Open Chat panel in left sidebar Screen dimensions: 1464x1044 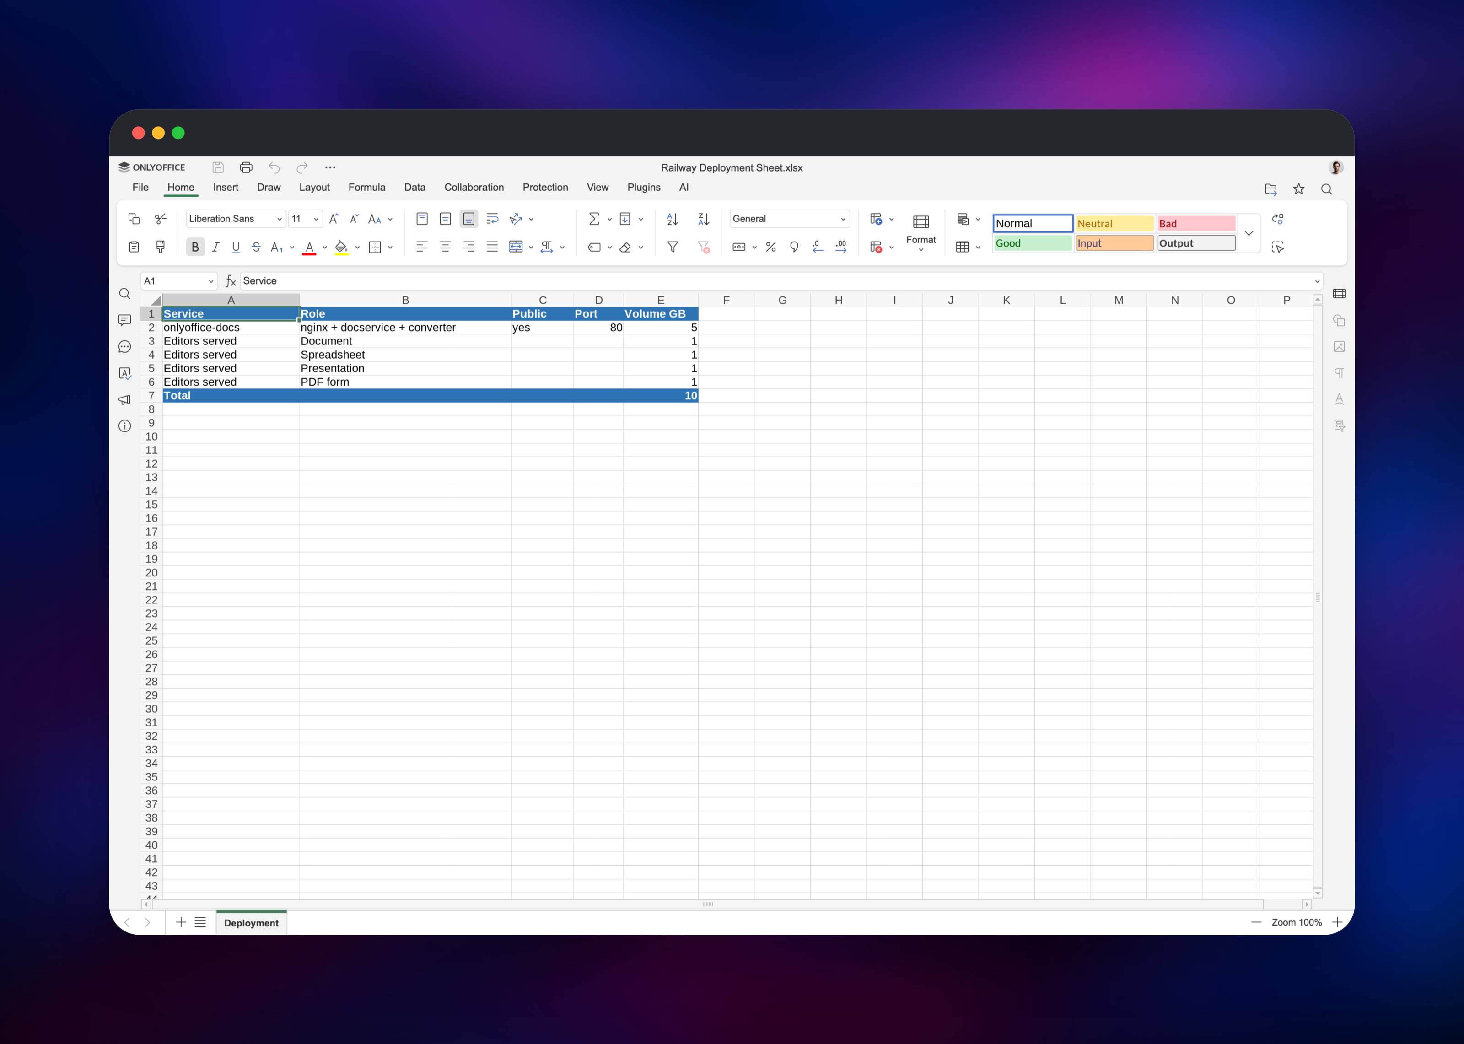tap(125, 346)
